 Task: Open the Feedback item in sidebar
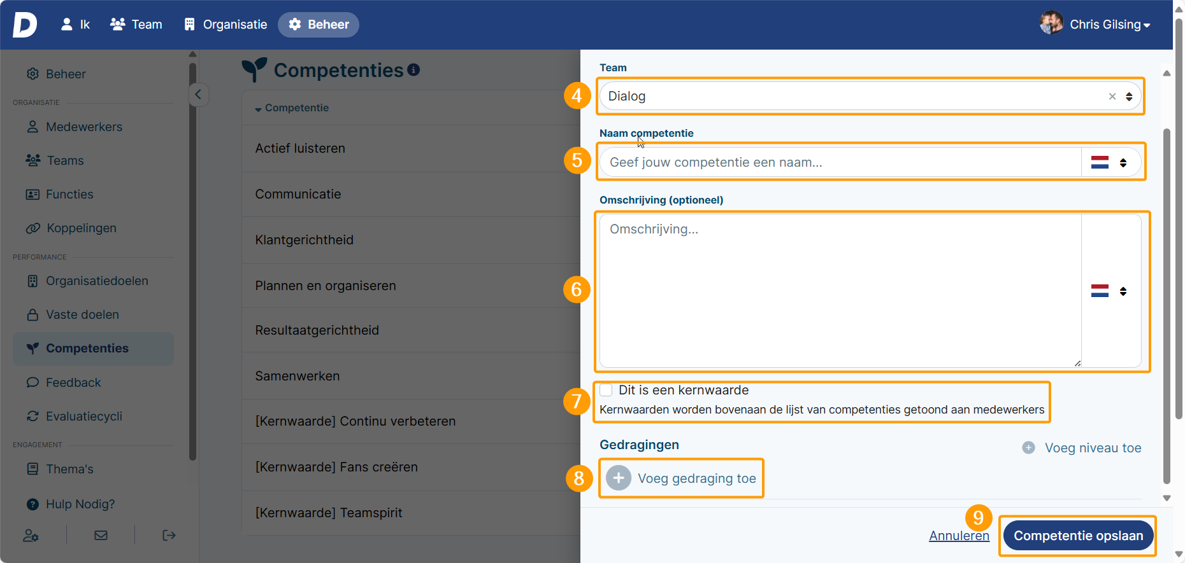[x=73, y=382]
